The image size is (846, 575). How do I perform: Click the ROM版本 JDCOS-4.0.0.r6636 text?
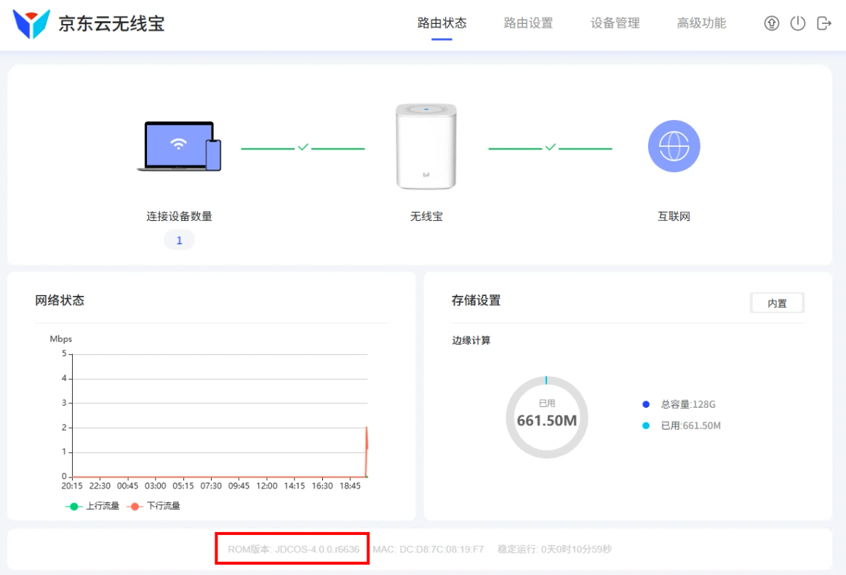tap(293, 549)
